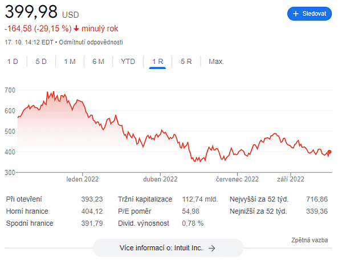Open the Odmítnutí odpovědnosti disclaimer link
Image resolution: width=342 pixels, height=260 pixels.
(91, 42)
